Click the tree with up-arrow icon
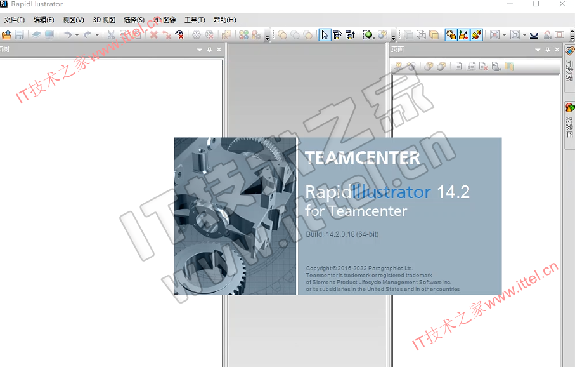The image size is (575, 367). click(350, 35)
